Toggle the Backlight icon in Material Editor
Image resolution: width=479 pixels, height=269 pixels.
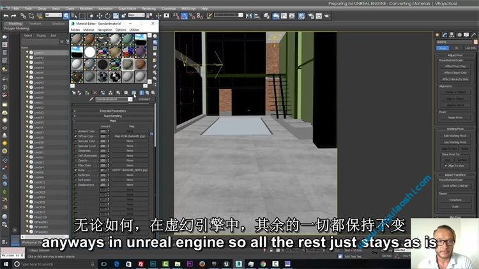click(x=155, y=42)
